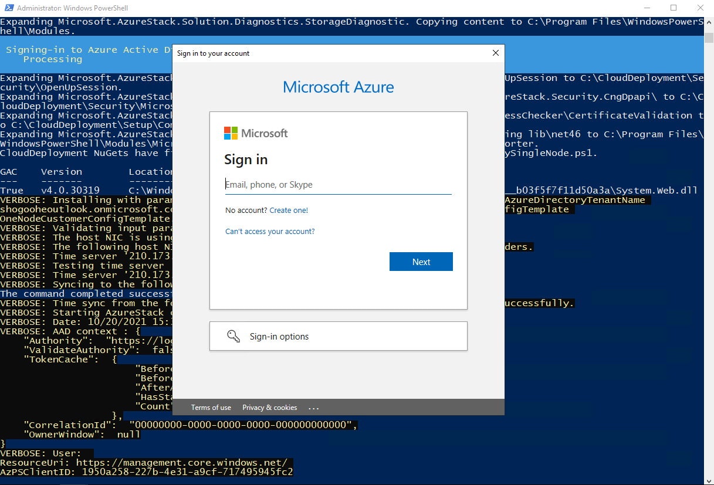Maximize the PowerShell window

(x=674, y=8)
